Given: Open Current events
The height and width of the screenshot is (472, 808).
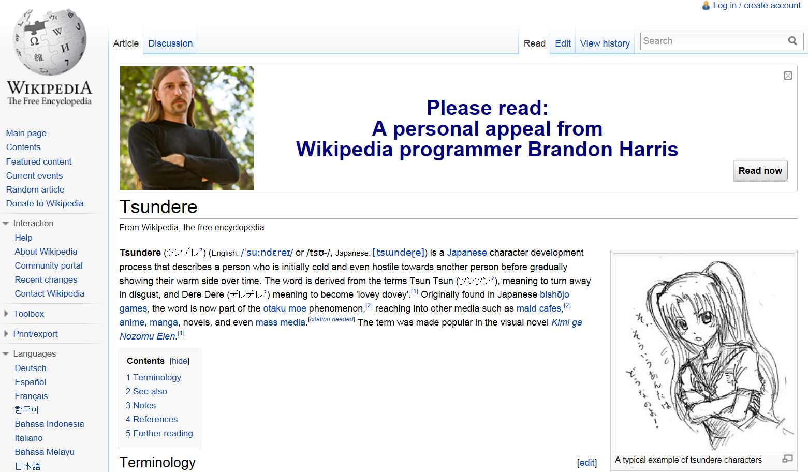Looking at the screenshot, I should coord(34,175).
